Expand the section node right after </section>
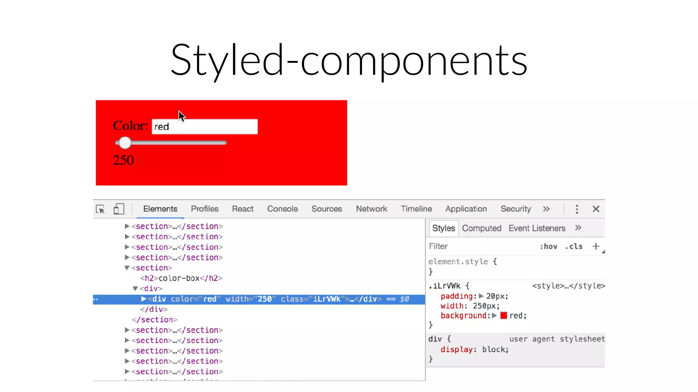The height and width of the screenshot is (392, 698). [x=127, y=330]
